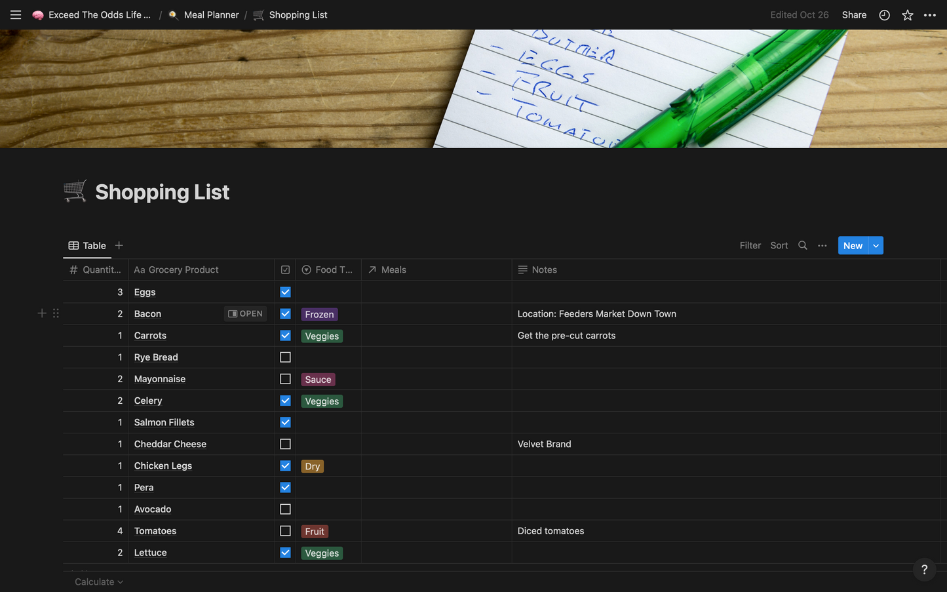The image size is (947, 592).
Task: Open the Fruit tag for Tomatoes
Action: tap(315, 531)
